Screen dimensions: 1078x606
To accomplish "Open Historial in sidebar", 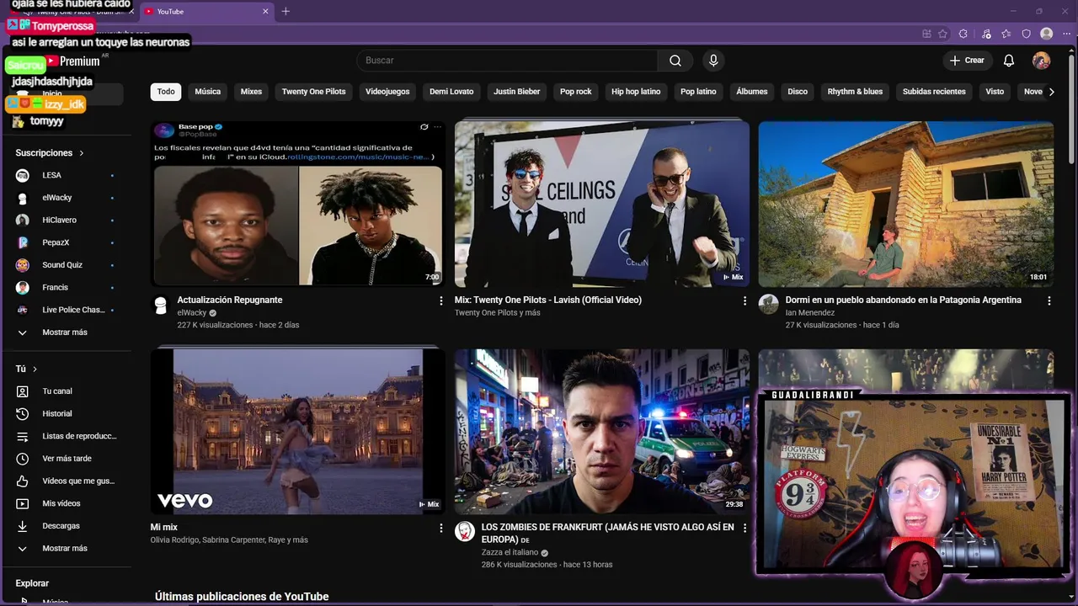I will coord(66,414).
